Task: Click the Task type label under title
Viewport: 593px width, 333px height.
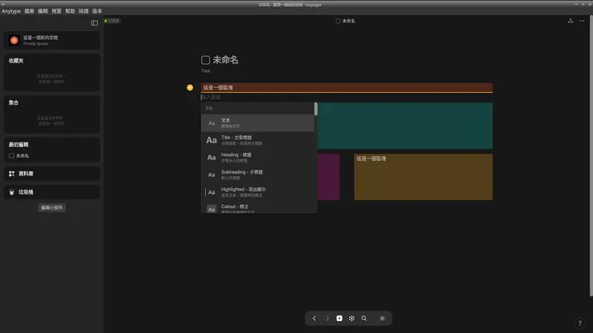Action: [x=206, y=70]
